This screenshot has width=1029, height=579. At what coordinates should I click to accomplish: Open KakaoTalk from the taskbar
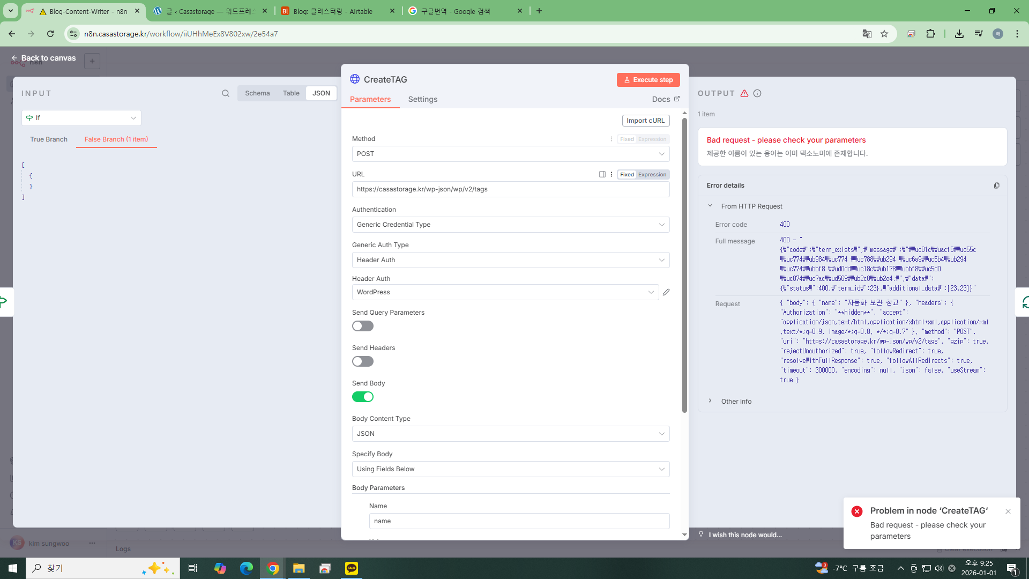(x=352, y=568)
